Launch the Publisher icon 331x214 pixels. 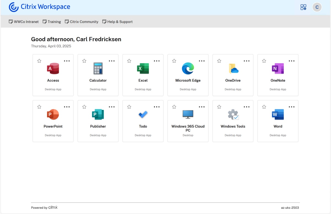98,114
